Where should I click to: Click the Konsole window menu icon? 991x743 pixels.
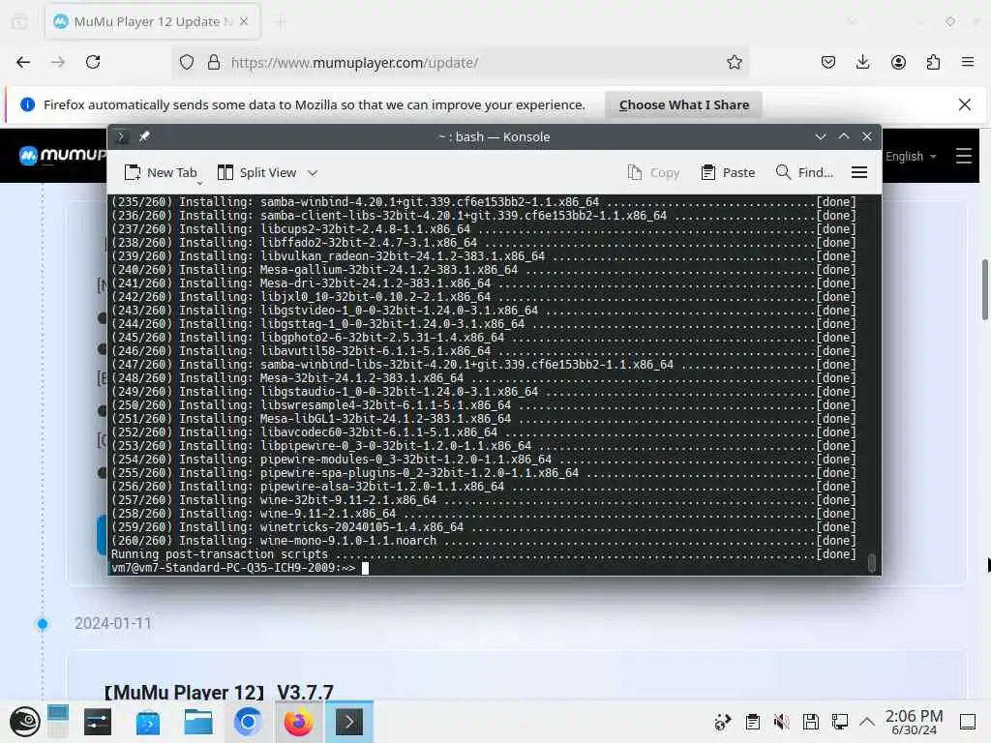[121, 136]
